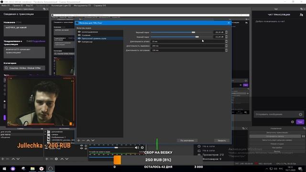The height and width of the screenshot is (172, 306).
Task: Click Запустить трансляцию button
Action: click(277, 133)
